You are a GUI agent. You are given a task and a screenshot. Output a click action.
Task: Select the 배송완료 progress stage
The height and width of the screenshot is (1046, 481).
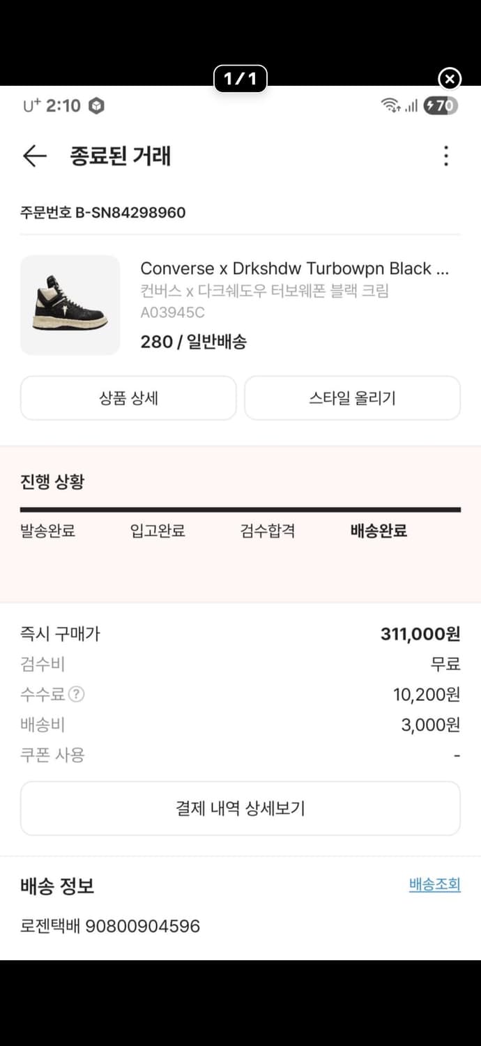tap(379, 531)
